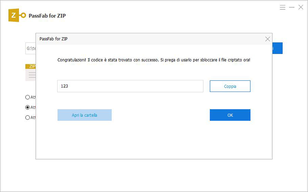Click the PassFab yellow key logo
Viewport: 308px width, 192px height.
pyautogui.click(x=17, y=16)
